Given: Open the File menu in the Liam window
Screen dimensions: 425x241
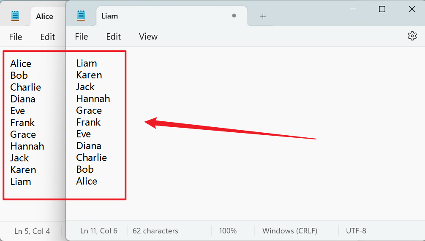Looking at the screenshot, I should click(81, 37).
